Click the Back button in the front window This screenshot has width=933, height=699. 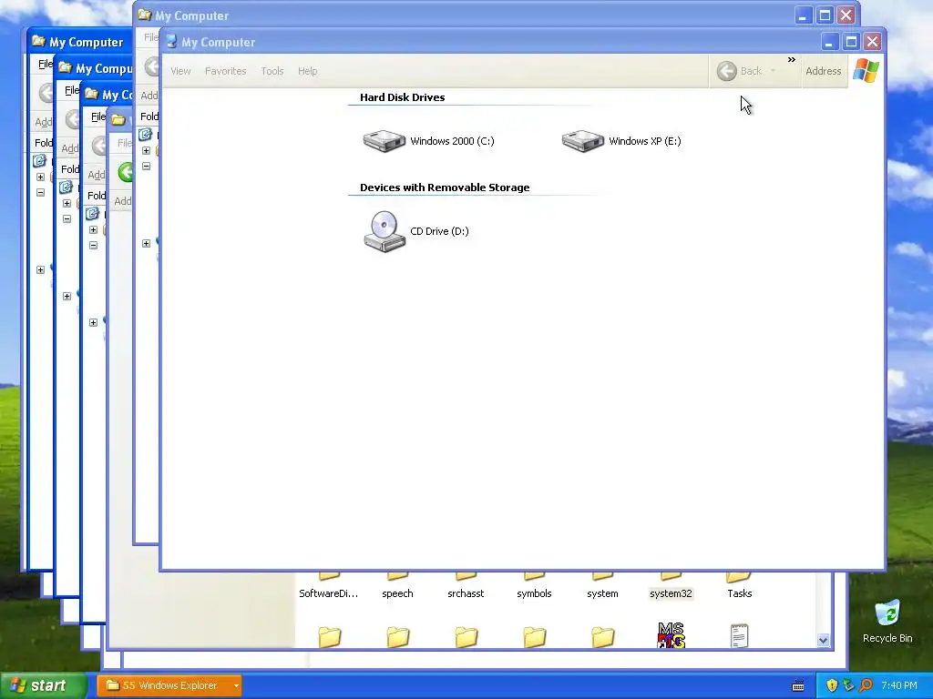[740, 71]
